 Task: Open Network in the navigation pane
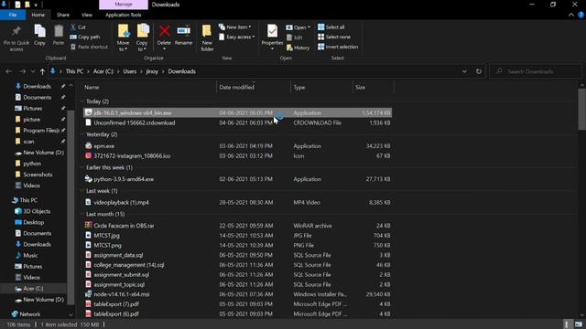click(x=26, y=314)
